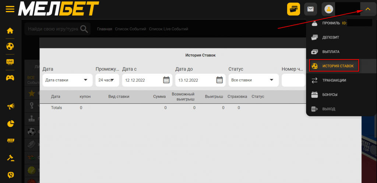Open the megaphone promotions icon in the sidebar
Image resolution: width=377 pixels, height=183 pixels.
(x=10, y=106)
